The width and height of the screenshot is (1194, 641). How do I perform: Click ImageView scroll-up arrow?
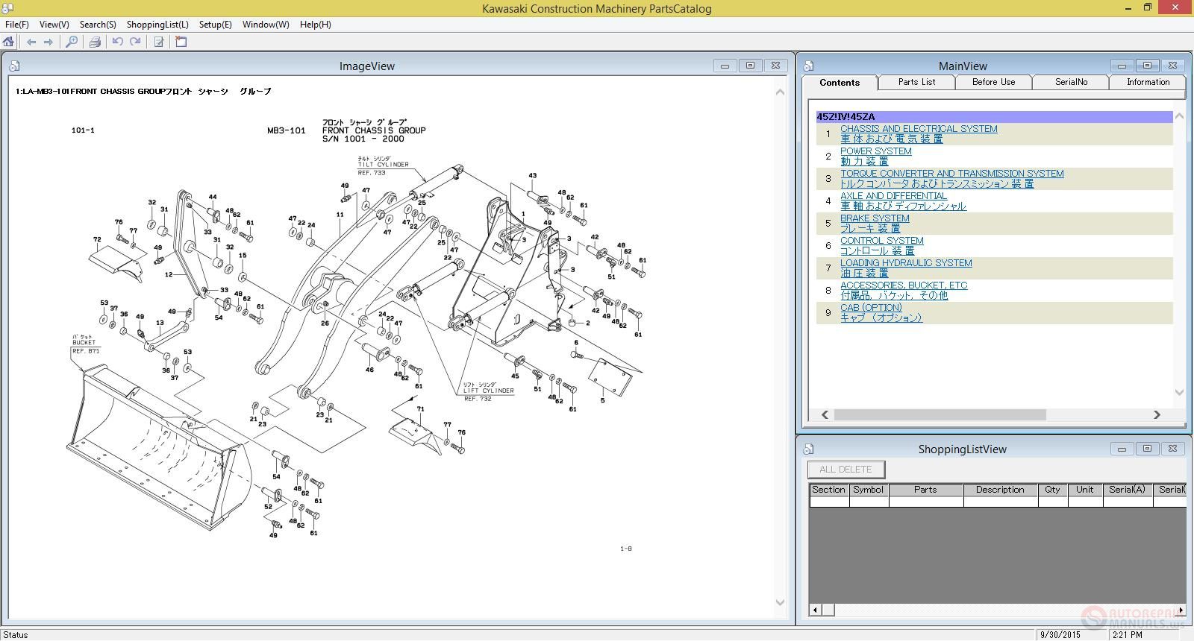click(x=780, y=92)
